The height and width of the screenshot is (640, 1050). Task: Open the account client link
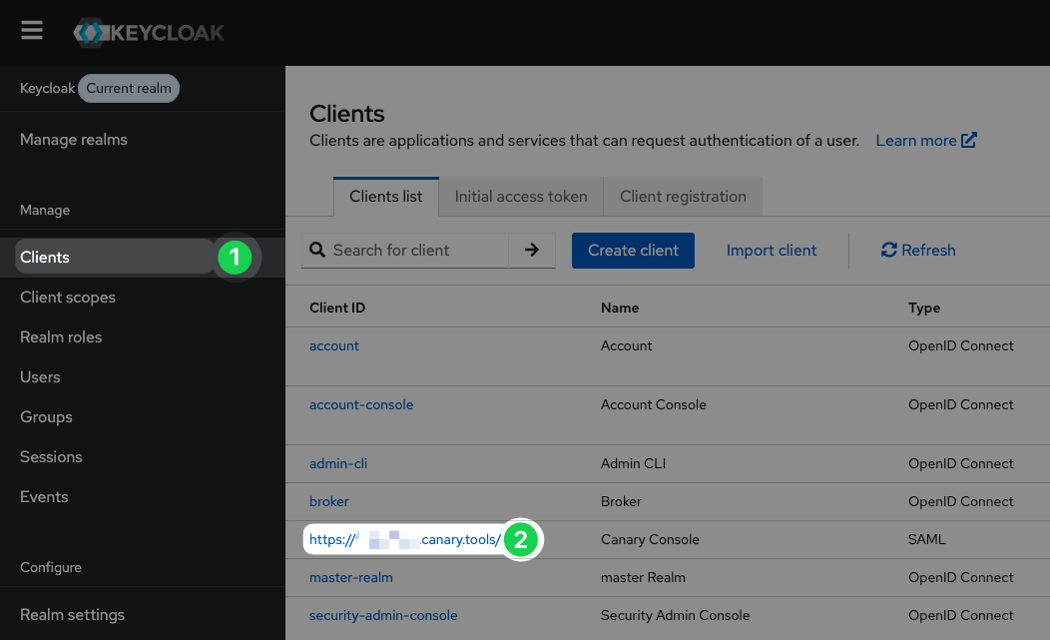point(334,345)
